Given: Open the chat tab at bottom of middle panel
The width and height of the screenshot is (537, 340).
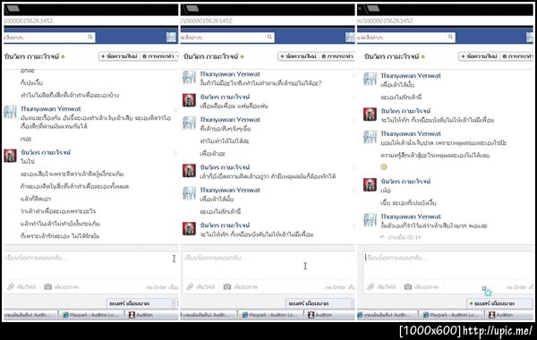Looking at the screenshot, I should pyautogui.click(x=319, y=303).
